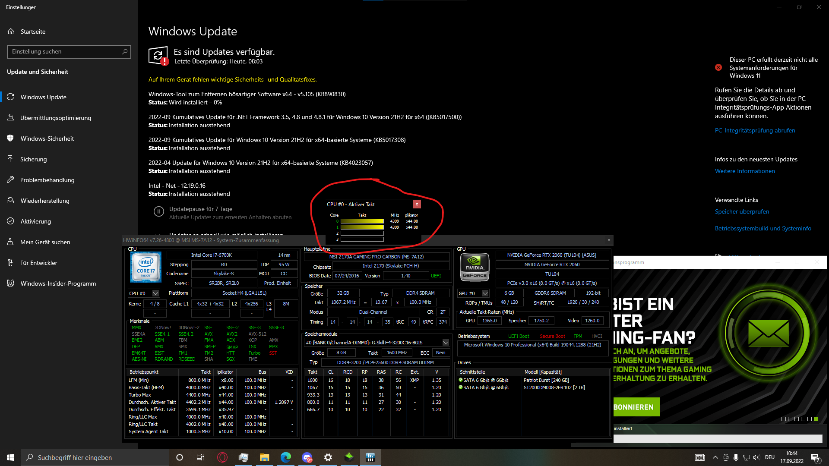
Task: Click the Windows Update refresh status icon
Action: coord(158,56)
